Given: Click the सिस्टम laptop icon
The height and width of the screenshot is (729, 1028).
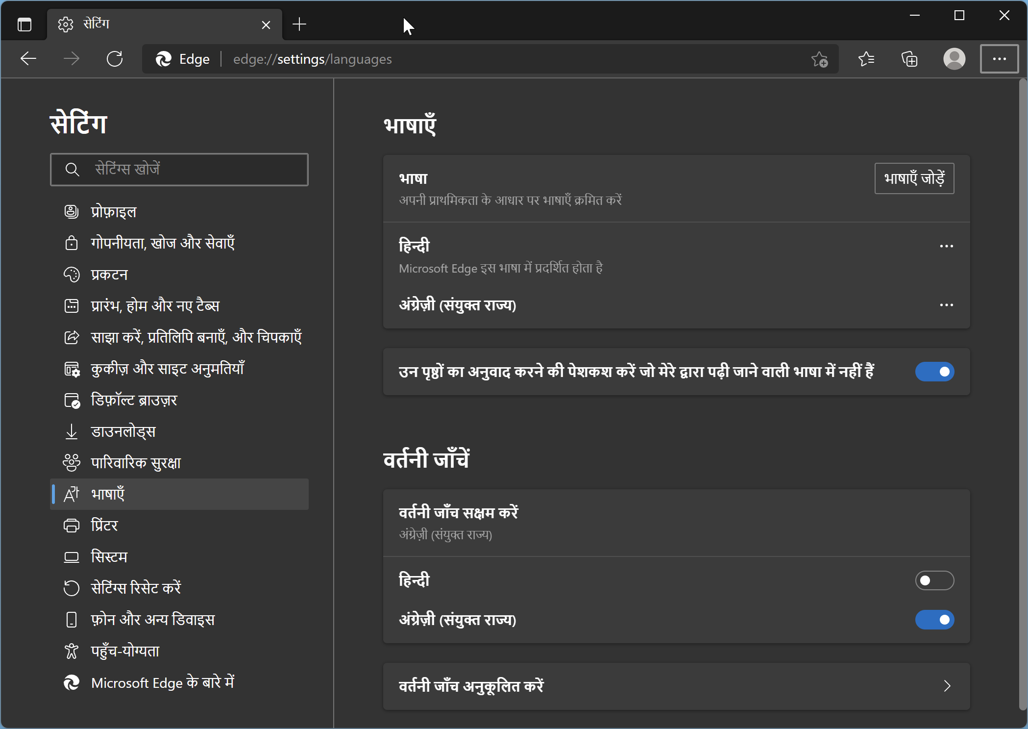Looking at the screenshot, I should tap(72, 557).
